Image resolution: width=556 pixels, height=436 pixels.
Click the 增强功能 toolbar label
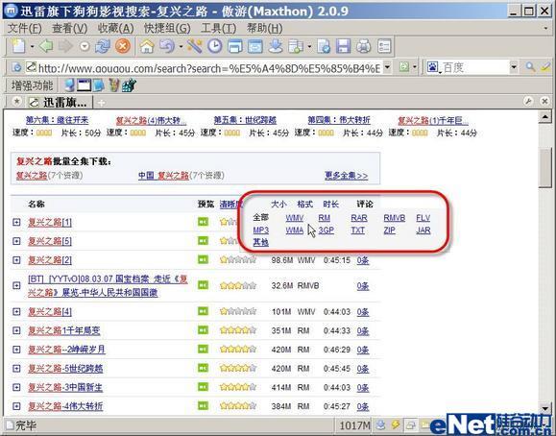tap(33, 85)
